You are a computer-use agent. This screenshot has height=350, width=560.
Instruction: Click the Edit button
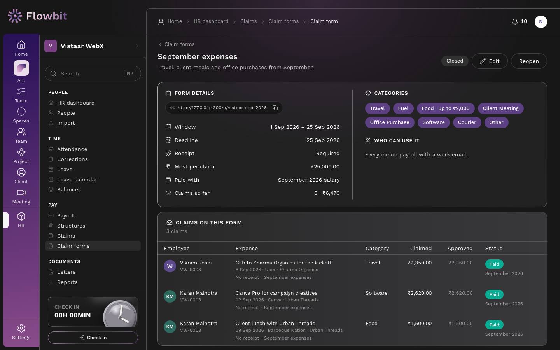tap(490, 61)
